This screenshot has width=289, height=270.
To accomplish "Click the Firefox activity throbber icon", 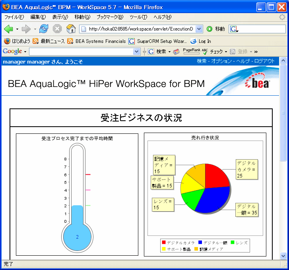I will (x=282, y=17).
